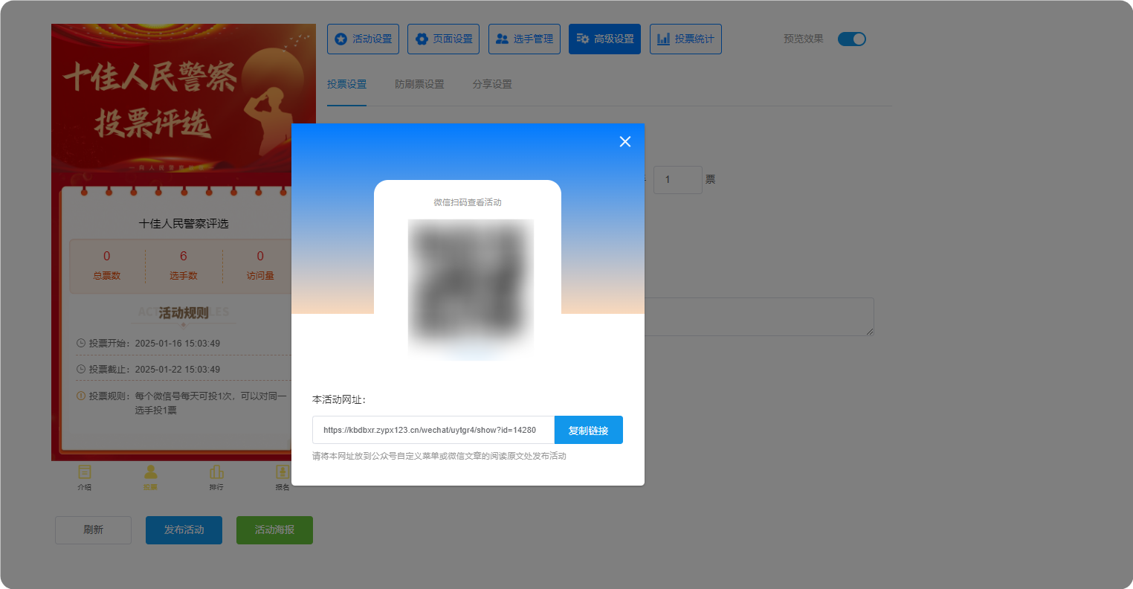Close the QR code share dialog
Image resolution: width=1133 pixels, height=589 pixels.
(x=625, y=142)
